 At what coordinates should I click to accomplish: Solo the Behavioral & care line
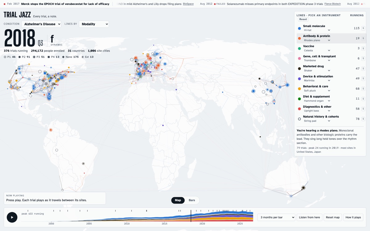[x=363, y=89]
